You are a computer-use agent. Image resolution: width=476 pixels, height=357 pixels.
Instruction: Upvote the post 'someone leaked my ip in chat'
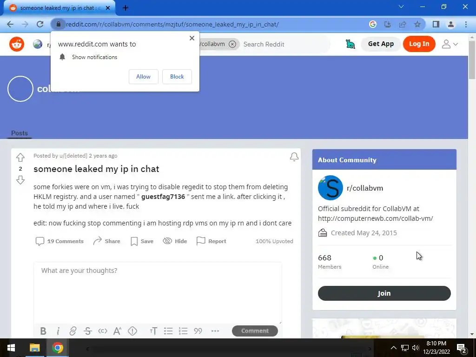tap(20, 157)
